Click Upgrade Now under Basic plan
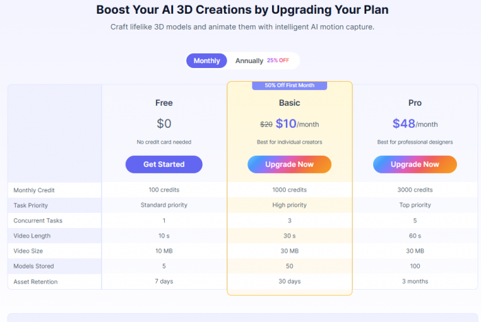Screen dimensions: 481x322 pyautogui.click(x=289, y=164)
